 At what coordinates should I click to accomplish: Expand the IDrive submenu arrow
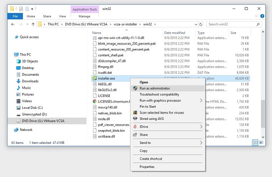pos(201,127)
